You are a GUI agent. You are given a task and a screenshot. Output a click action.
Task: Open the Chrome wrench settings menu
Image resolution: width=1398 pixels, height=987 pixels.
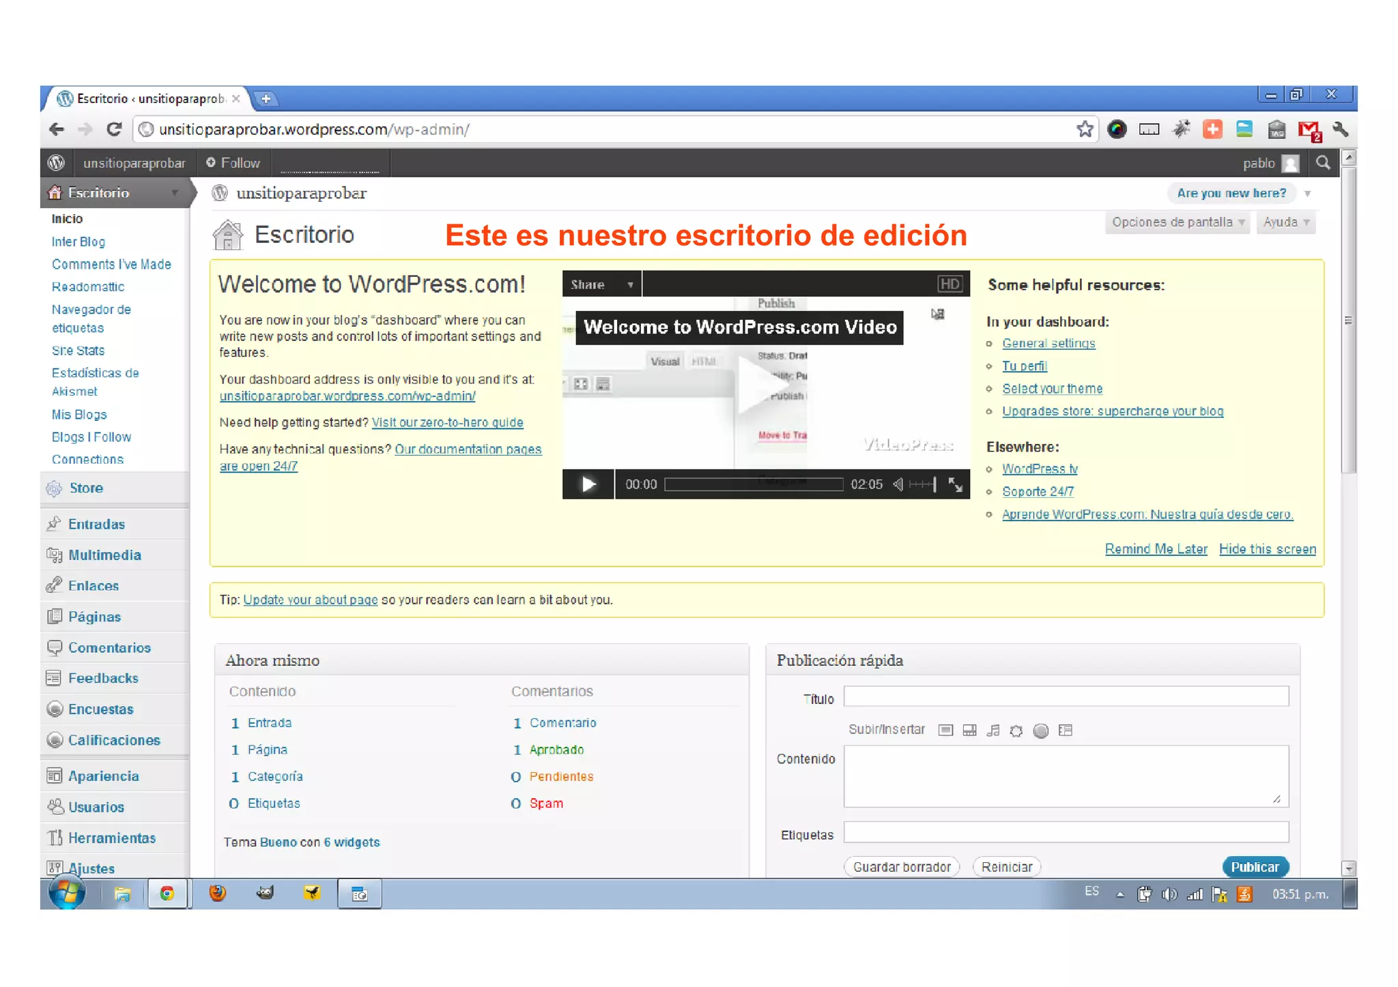click(1340, 129)
